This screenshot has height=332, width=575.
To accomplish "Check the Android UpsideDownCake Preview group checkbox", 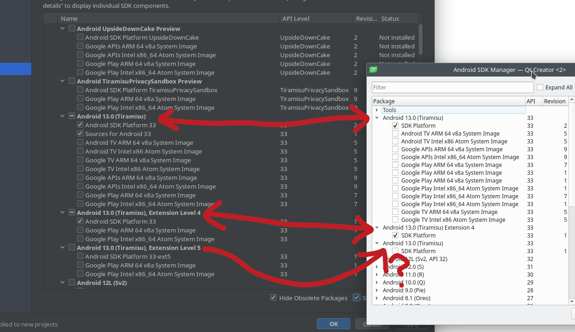I will pos(72,29).
